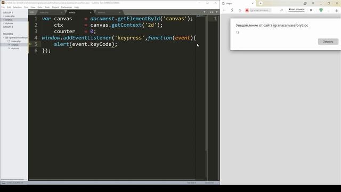Screen dimensions: 341x192
Task: Close the browser tab titled 'игра'
Action: point(253,4)
